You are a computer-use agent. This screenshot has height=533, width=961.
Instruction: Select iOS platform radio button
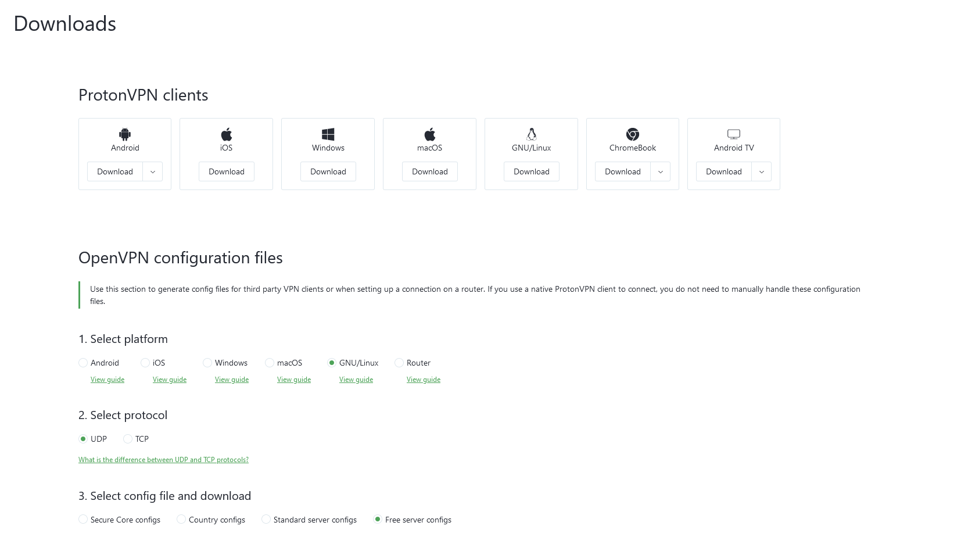[145, 363]
